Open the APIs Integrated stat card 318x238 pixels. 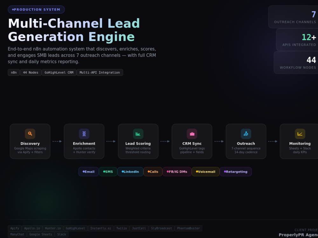pos(297,40)
